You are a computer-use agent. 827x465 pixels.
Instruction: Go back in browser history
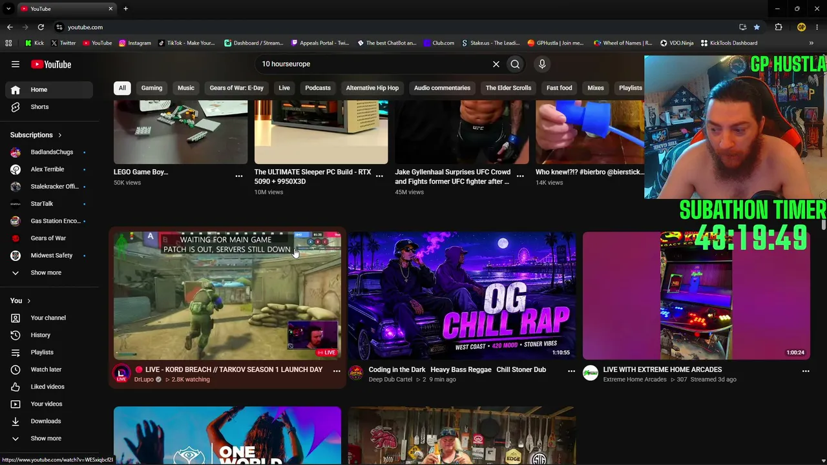click(10, 27)
